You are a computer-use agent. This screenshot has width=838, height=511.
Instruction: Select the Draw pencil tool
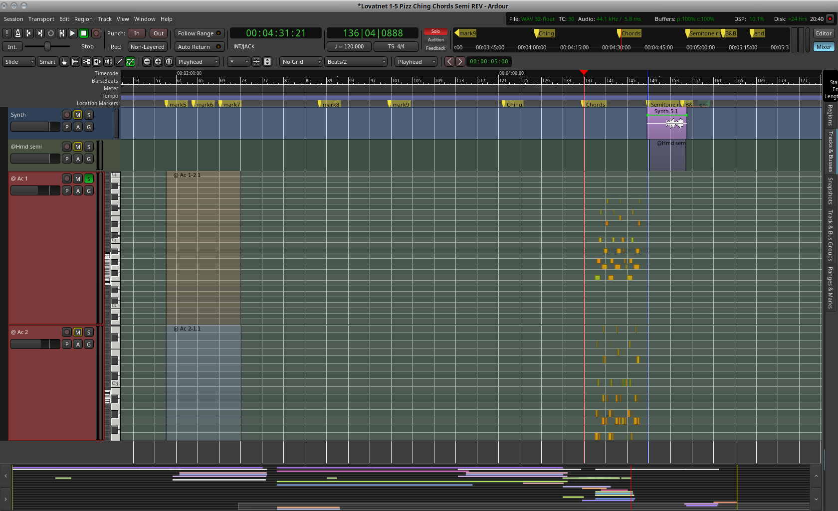(x=119, y=62)
